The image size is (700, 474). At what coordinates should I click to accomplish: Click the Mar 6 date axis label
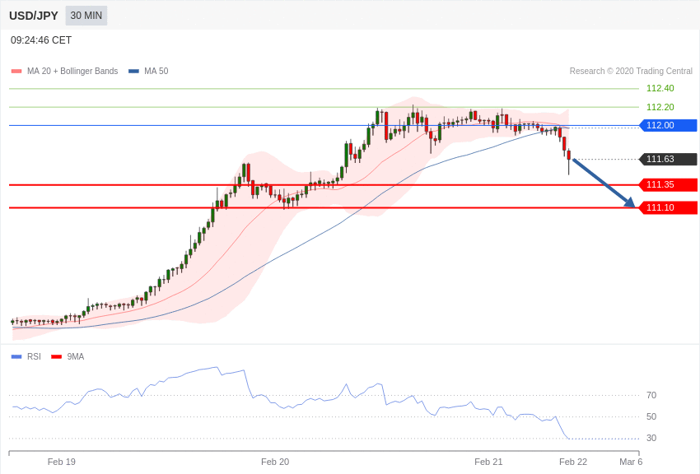(x=631, y=462)
